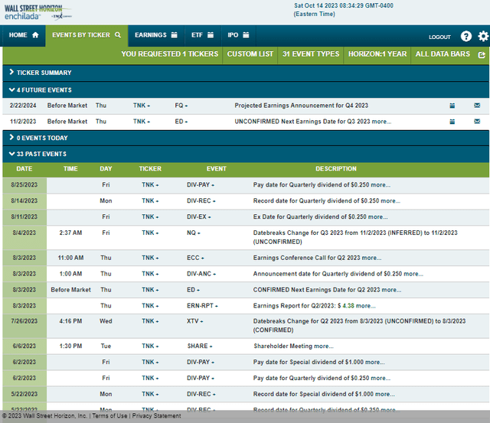Open FQ event type dropdown
Image resolution: width=490 pixels, height=423 pixels.
click(x=181, y=106)
